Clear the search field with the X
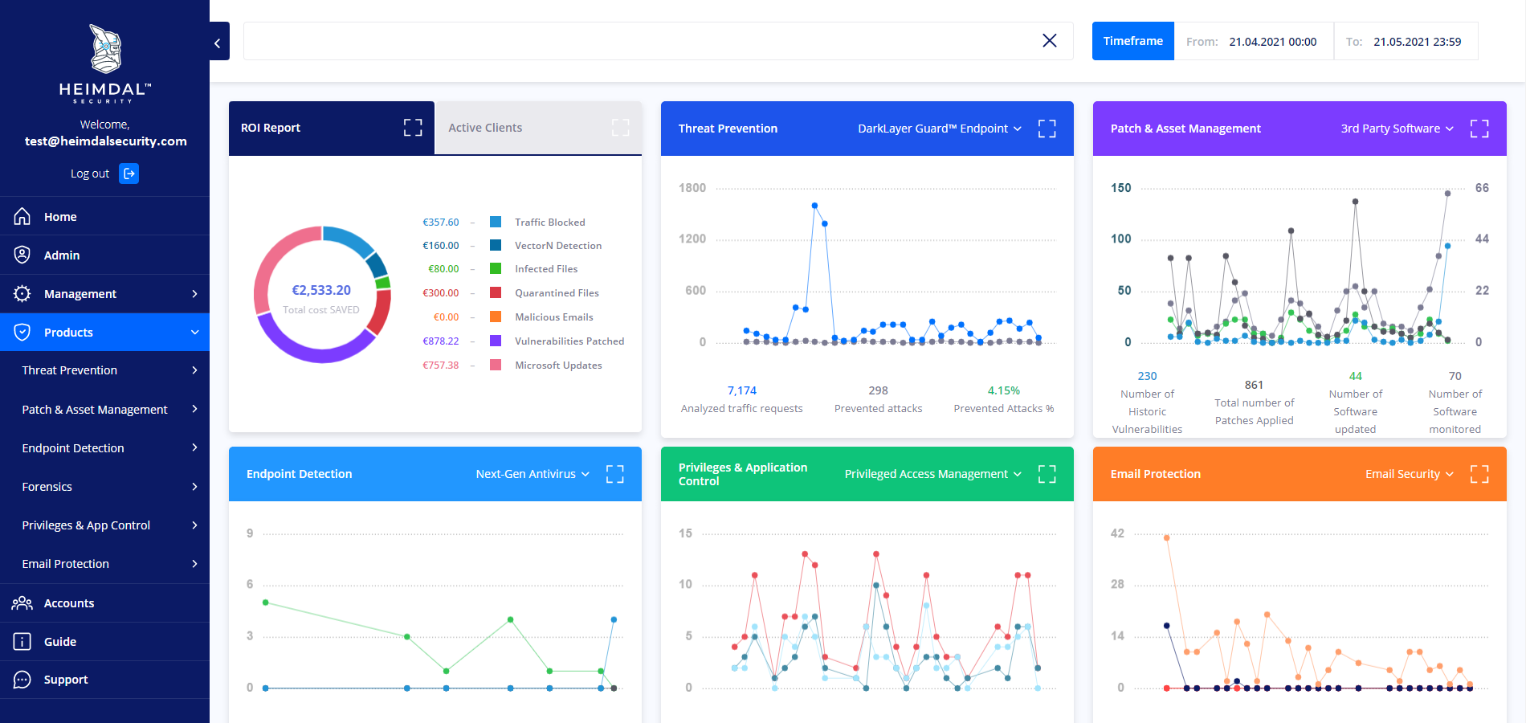The width and height of the screenshot is (1526, 723). tap(1050, 41)
